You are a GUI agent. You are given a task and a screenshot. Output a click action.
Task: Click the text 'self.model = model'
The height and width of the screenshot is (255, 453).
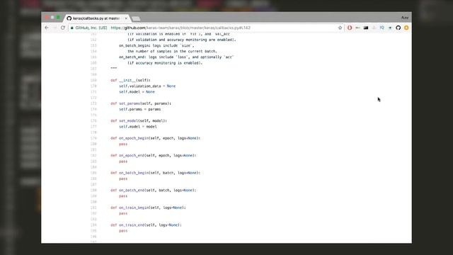138,127
